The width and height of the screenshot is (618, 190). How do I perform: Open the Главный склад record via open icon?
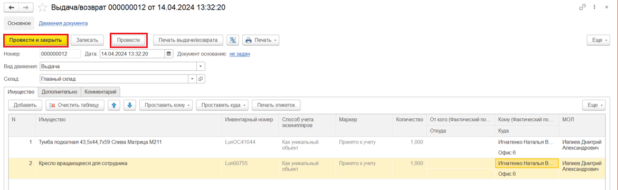[x=201, y=79]
